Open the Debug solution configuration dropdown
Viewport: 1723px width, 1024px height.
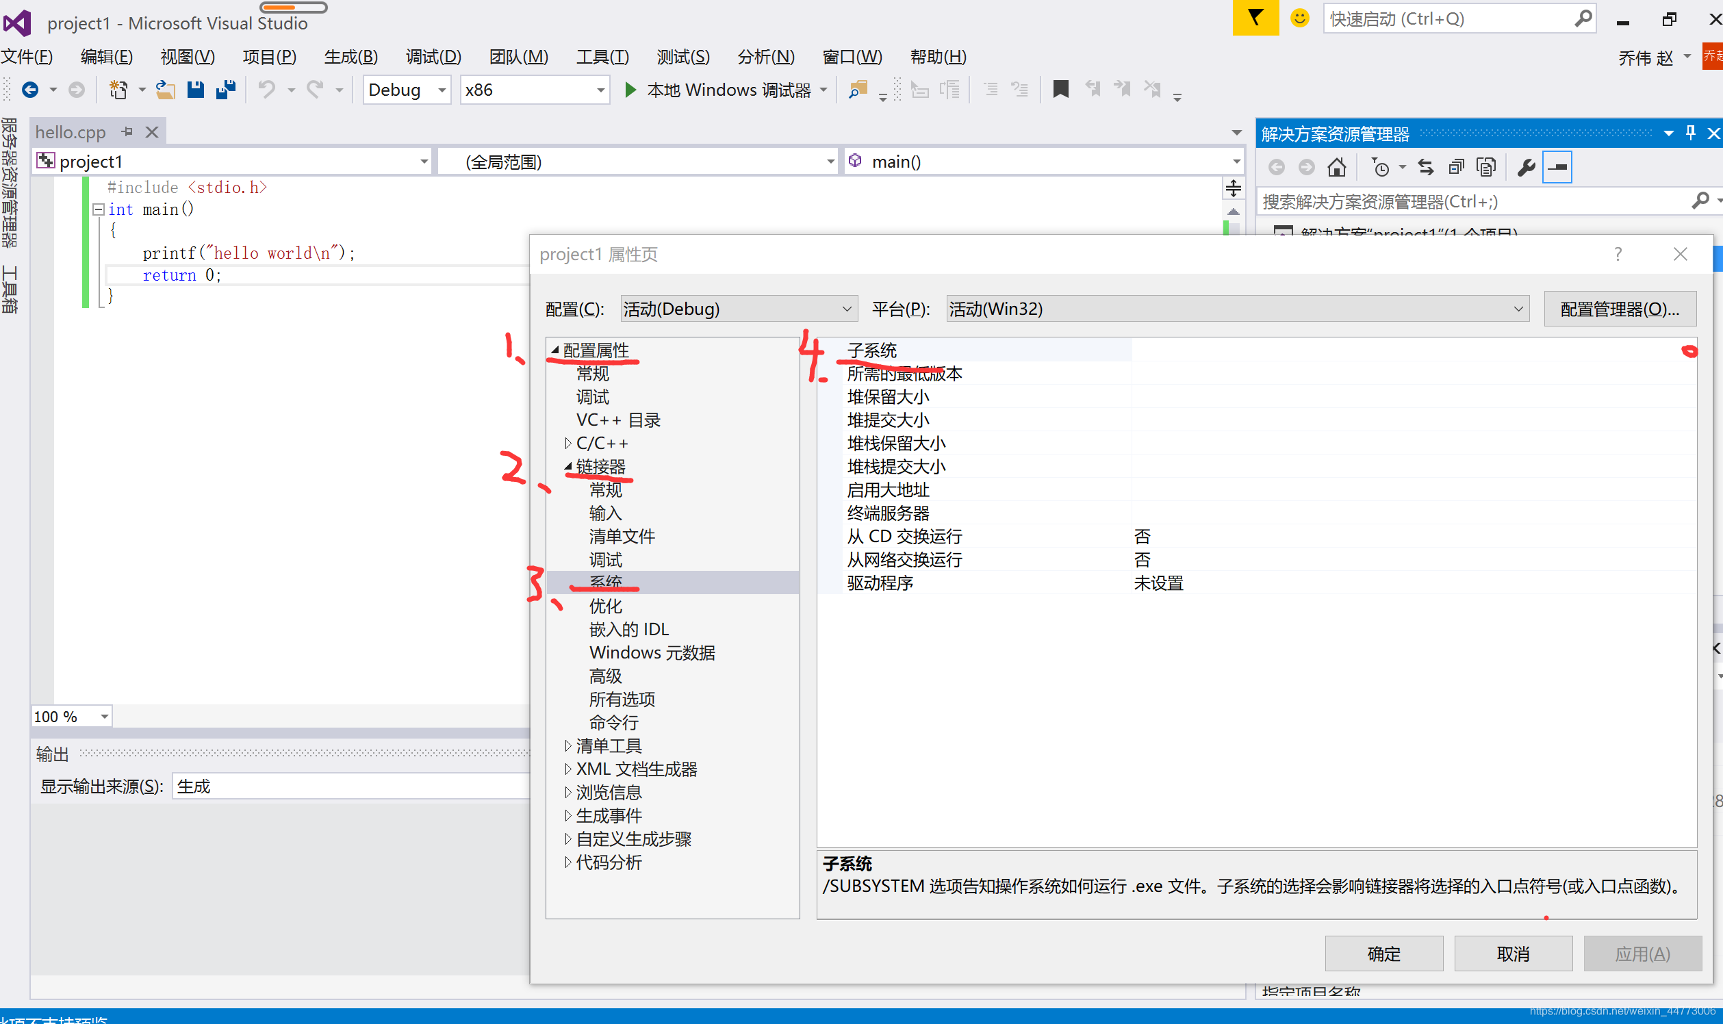point(407,90)
